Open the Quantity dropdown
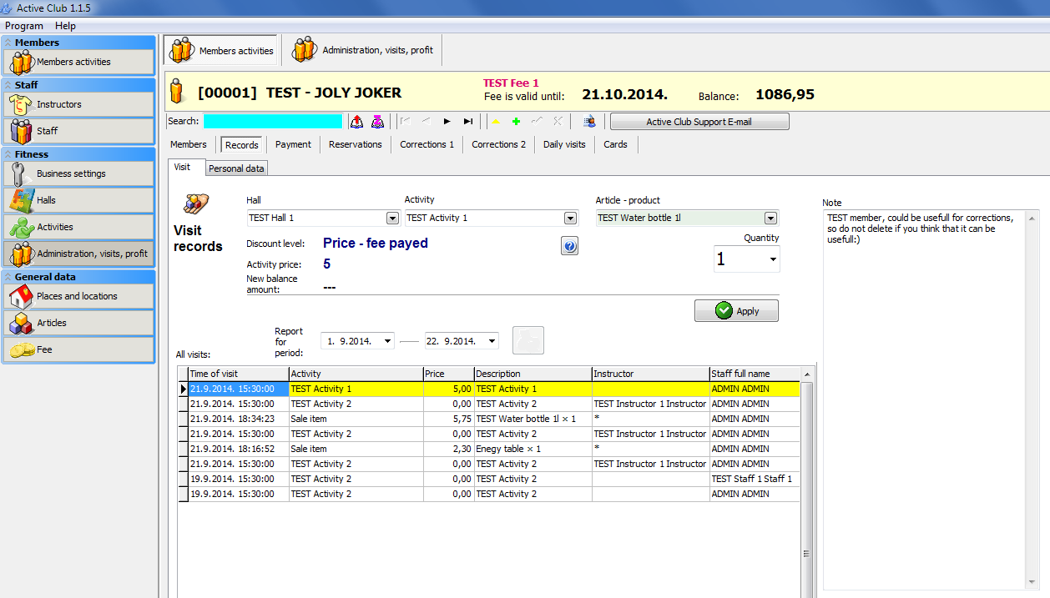 pos(773,259)
